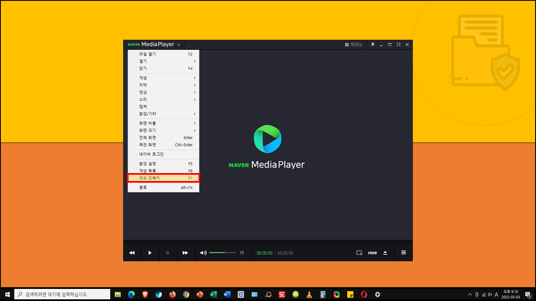Select the 캡쳐 menu entry
536x301 pixels.
point(163,106)
